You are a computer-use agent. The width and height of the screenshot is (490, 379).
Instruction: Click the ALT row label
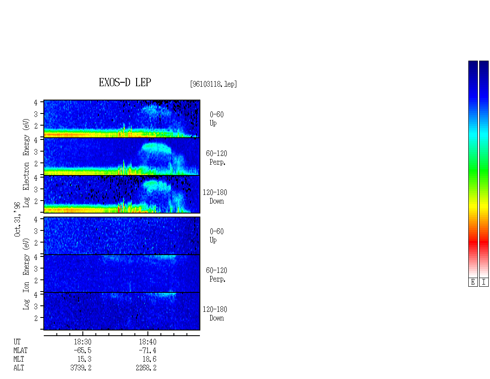(19, 368)
